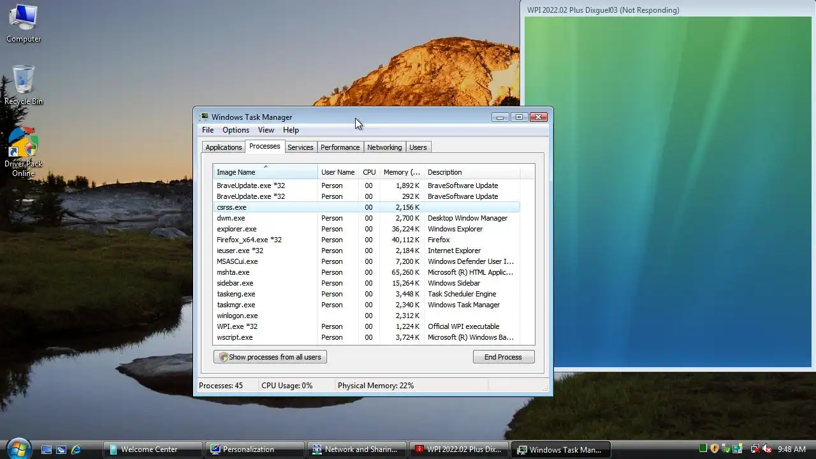Open the Help menu in Task Manager
This screenshot has height=459, width=816.
pyautogui.click(x=291, y=130)
